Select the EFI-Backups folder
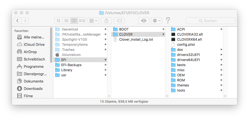 (80, 65)
